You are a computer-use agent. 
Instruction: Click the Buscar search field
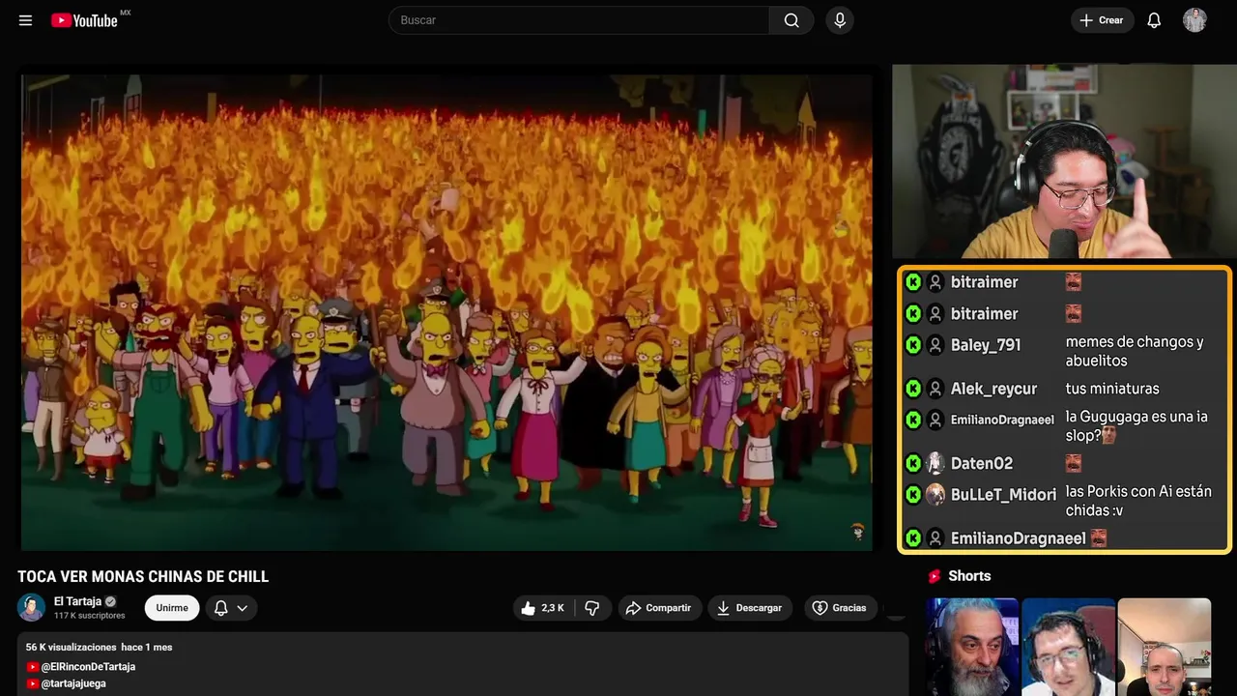coord(579,20)
